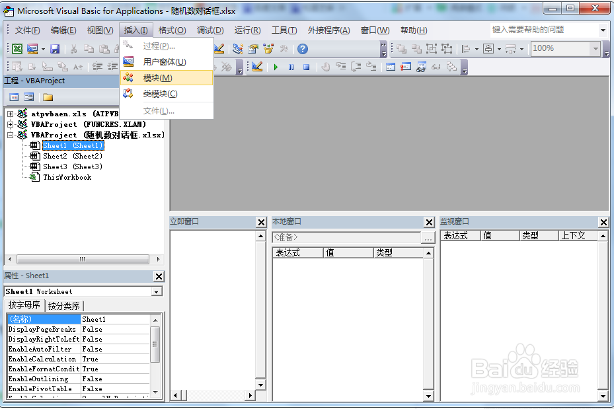Image resolution: width=614 pixels, height=409 pixels.
Task: Choose 模块(M) from the insert menu
Action: click(x=167, y=78)
